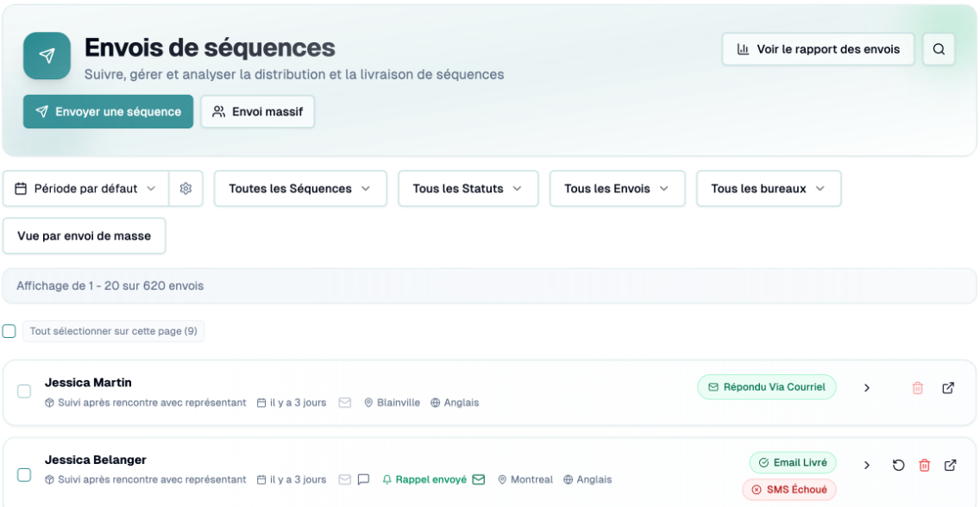Open the Tous les Envois filter
980x507 pixels.
618,189
